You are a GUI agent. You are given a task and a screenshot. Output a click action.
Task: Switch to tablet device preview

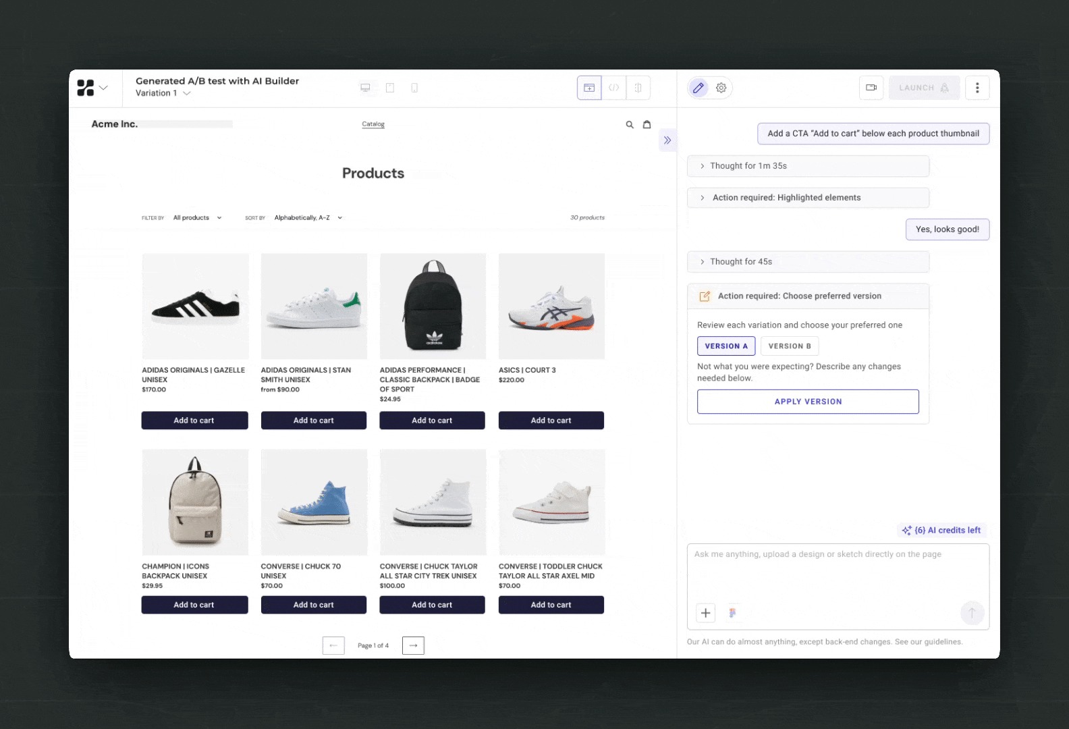tap(390, 88)
